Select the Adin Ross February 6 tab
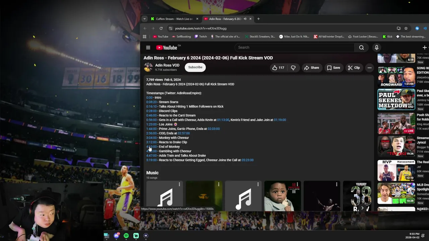This screenshot has width=429, height=241. [225, 19]
